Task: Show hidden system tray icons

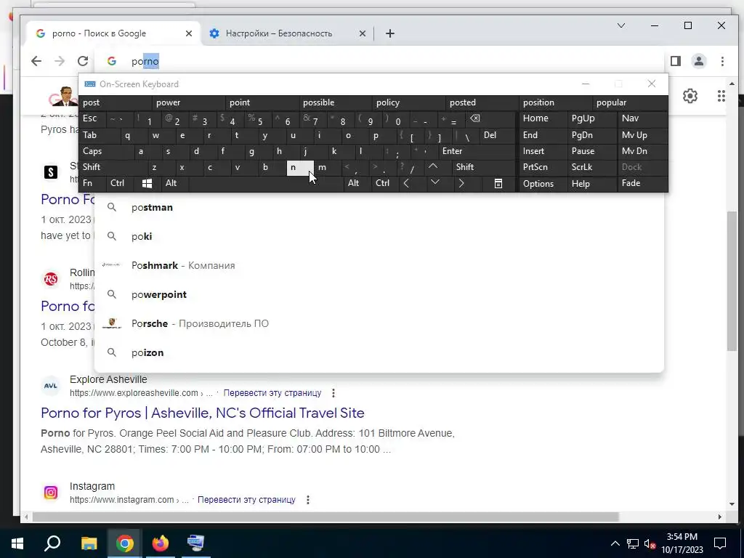Action: (x=615, y=543)
